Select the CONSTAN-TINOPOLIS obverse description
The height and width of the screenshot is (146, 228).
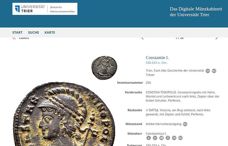click(x=182, y=96)
